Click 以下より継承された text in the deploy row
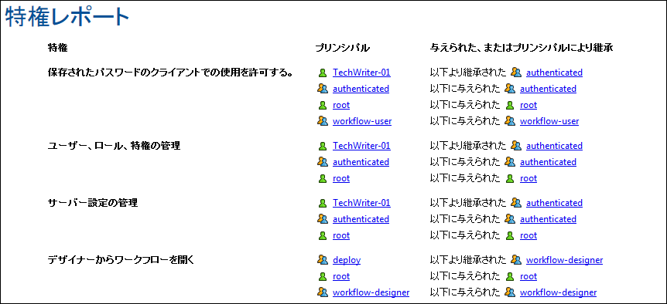667x304 pixels. click(x=468, y=260)
